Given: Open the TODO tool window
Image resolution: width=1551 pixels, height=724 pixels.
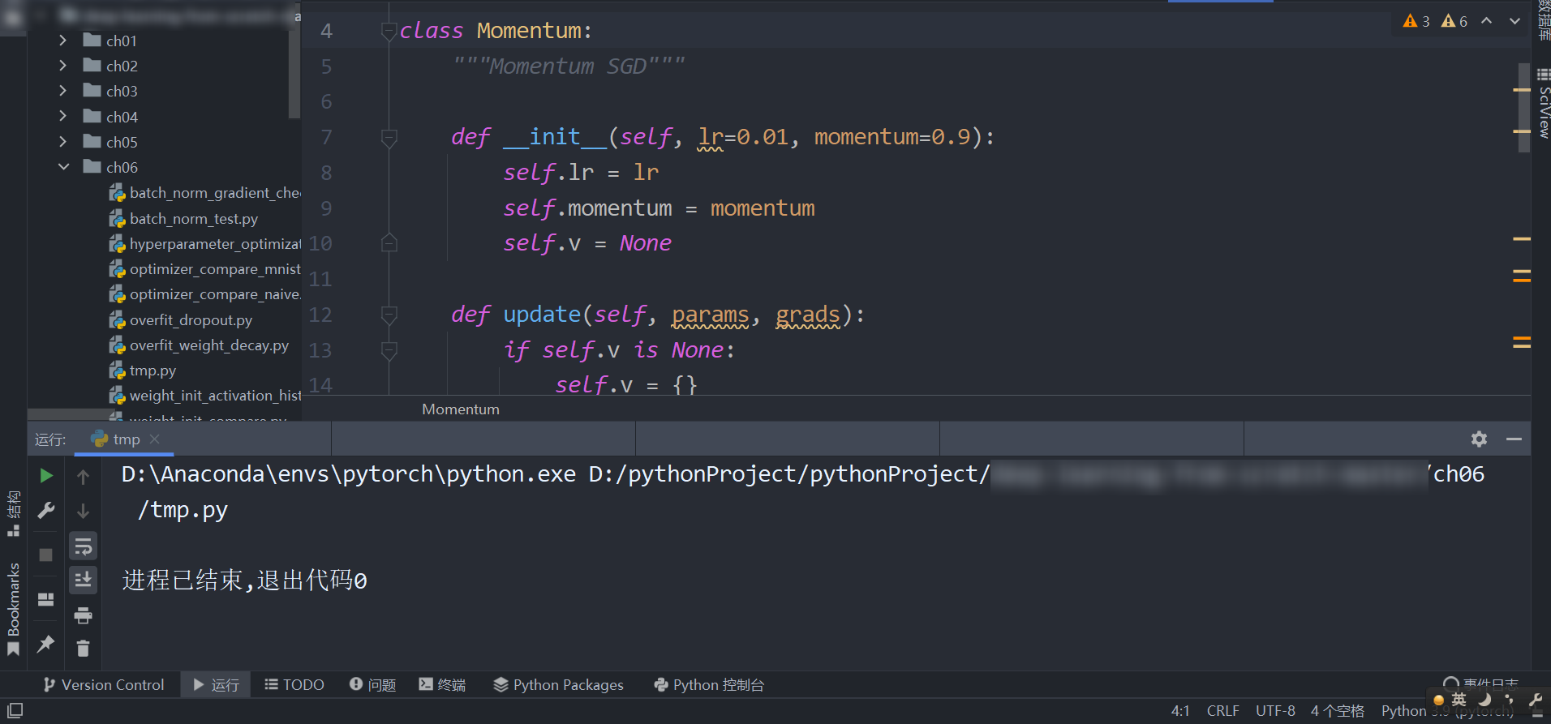Looking at the screenshot, I should coord(294,685).
